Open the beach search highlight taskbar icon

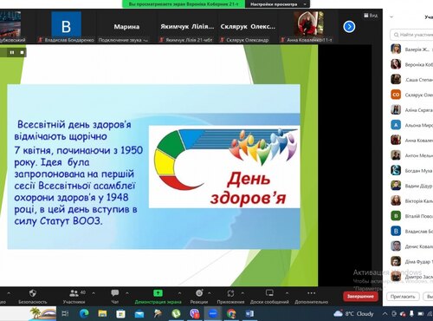pyautogui.click(x=42, y=313)
